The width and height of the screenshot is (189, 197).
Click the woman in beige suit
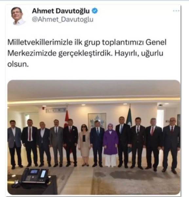[x=84, y=145]
